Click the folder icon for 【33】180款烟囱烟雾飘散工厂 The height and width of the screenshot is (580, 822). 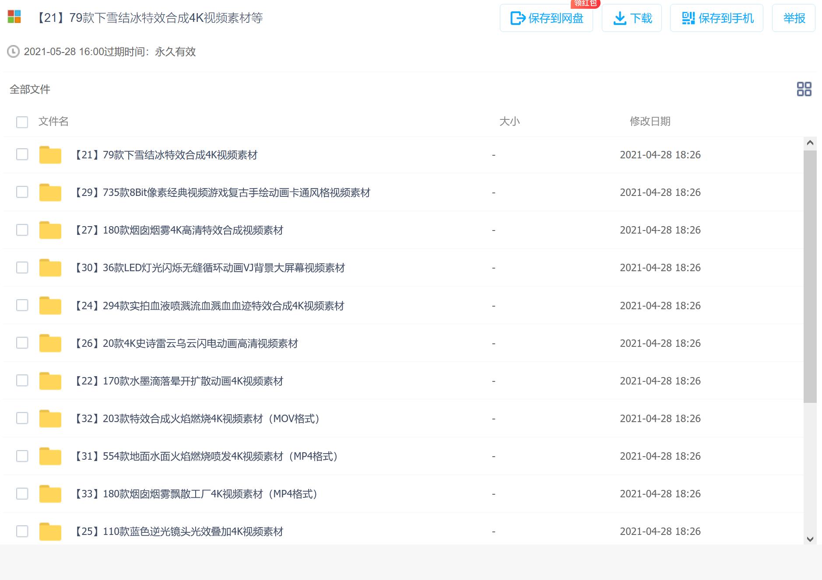pyautogui.click(x=50, y=493)
